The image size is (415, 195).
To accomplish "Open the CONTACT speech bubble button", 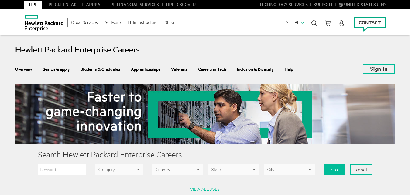I will (369, 23).
